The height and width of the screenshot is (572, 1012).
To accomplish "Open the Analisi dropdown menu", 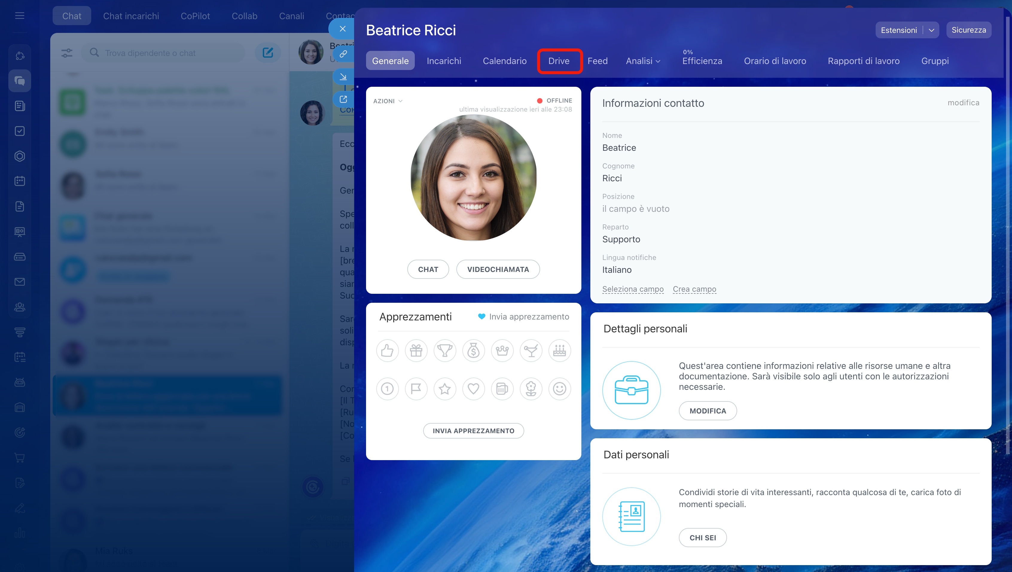I will point(643,61).
